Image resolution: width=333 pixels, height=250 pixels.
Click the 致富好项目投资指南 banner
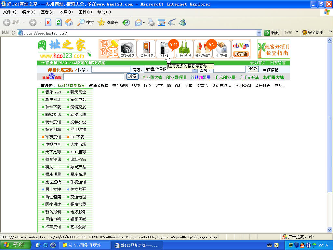click(274, 49)
